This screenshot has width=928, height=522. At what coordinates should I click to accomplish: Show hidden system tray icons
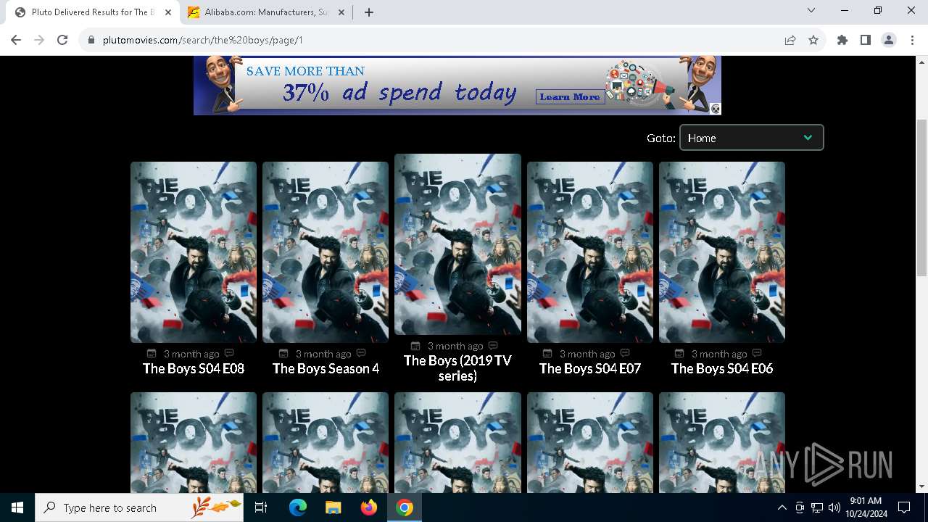(782, 507)
